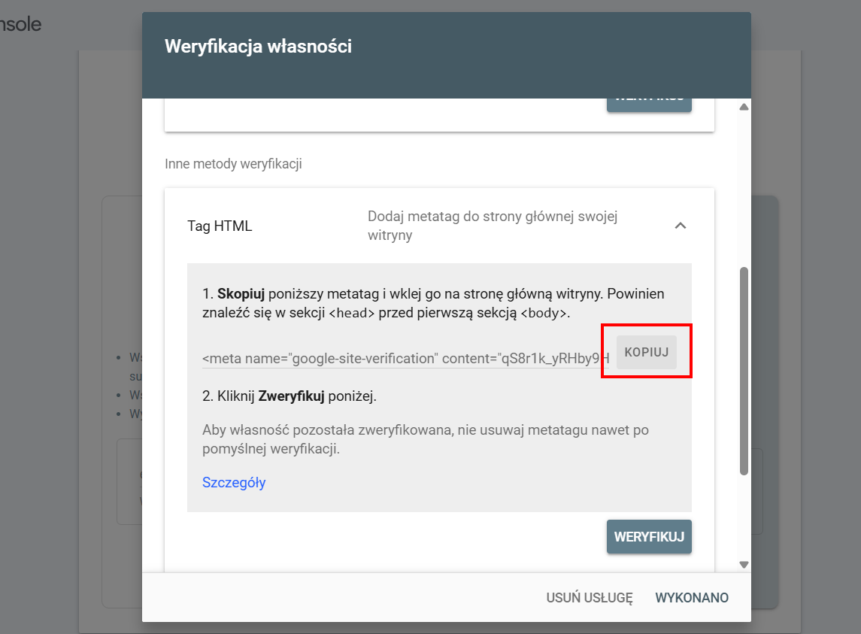Viewport: 861px width, 634px height.
Task: Click the scrollbar up arrow
Action: tap(744, 108)
